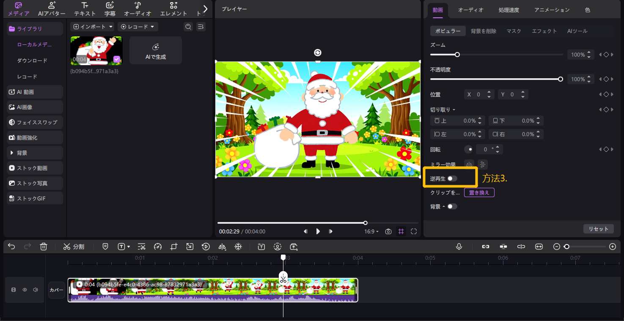
Task: Click the freeze frame snowflake icon
Action: click(x=238, y=247)
